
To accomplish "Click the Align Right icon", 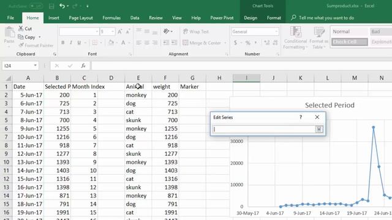I will [155, 43].
